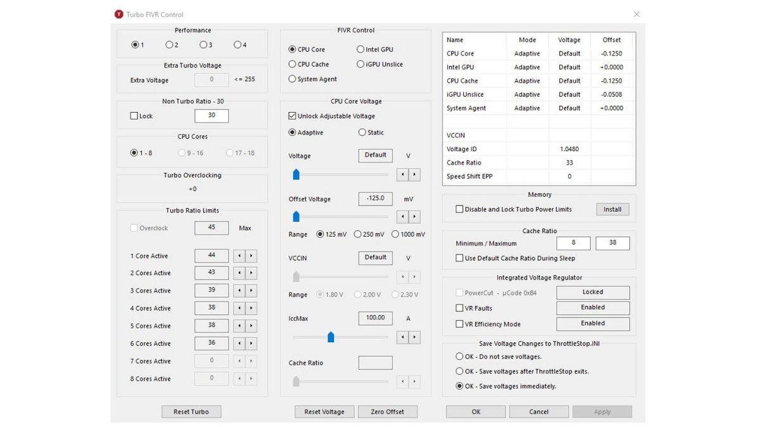The image size is (760, 427).
Task: Click the ThrottleStop icon in the title bar
Action: point(118,14)
